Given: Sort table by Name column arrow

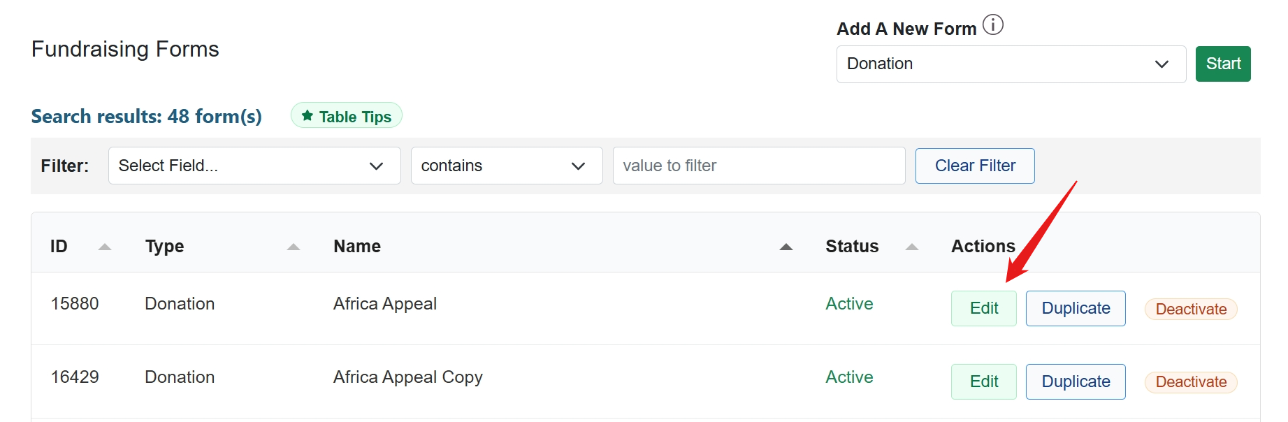Looking at the screenshot, I should click(x=786, y=247).
